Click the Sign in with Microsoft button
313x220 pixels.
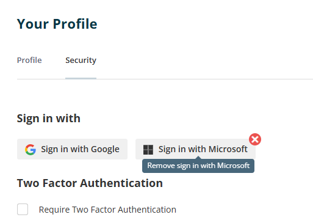point(195,149)
